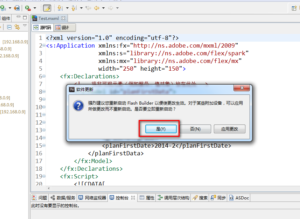The height and width of the screenshot is (219, 300).
Task: Open the forward navigation history dropdown
Action: pyautogui.click(x=118, y=8)
